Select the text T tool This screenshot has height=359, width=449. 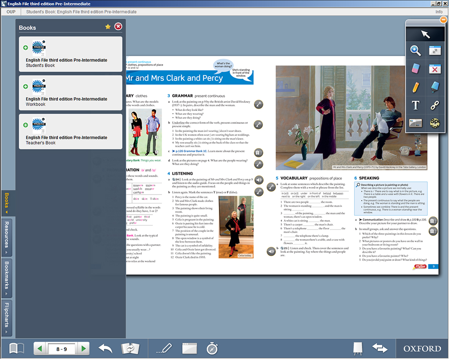click(x=415, y=105)
